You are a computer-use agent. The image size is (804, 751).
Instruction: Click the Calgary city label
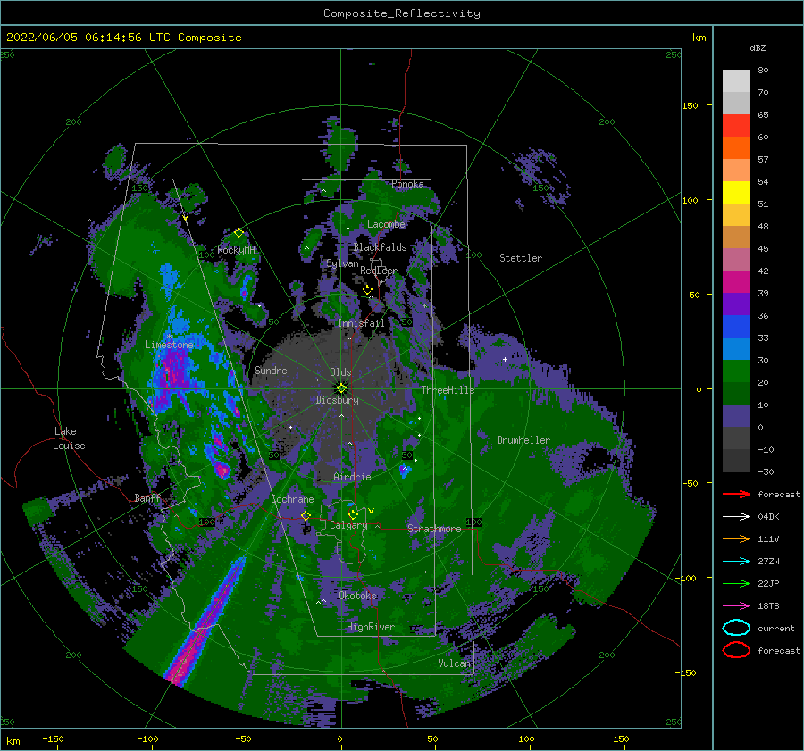click(348, 525)
